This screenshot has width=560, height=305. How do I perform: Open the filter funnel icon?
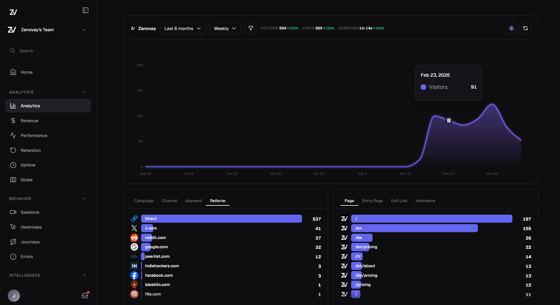tap(251, 28)
